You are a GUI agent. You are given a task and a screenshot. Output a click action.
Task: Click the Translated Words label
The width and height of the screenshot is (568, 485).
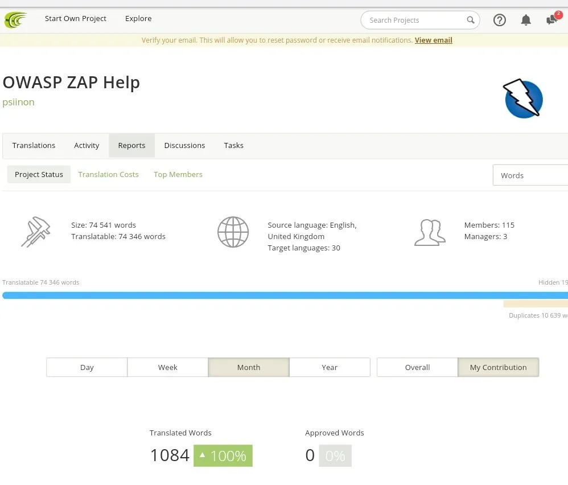pos(180,433)
